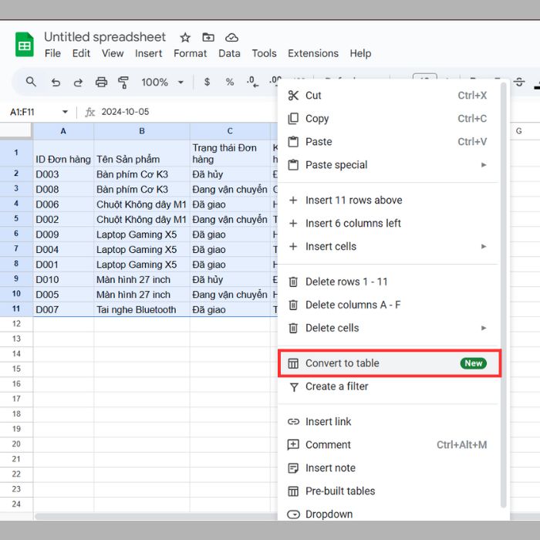
Task: Expand the name box dropdown arrow
Action: [65, 112]
